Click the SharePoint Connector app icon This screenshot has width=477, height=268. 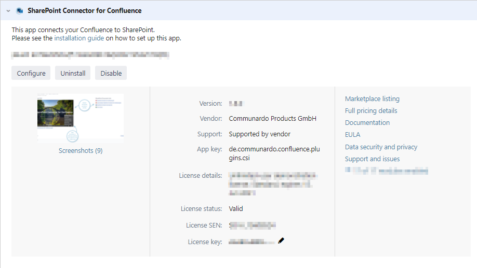[20, 10]
